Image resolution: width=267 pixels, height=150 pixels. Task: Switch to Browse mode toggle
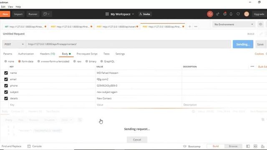233,146
